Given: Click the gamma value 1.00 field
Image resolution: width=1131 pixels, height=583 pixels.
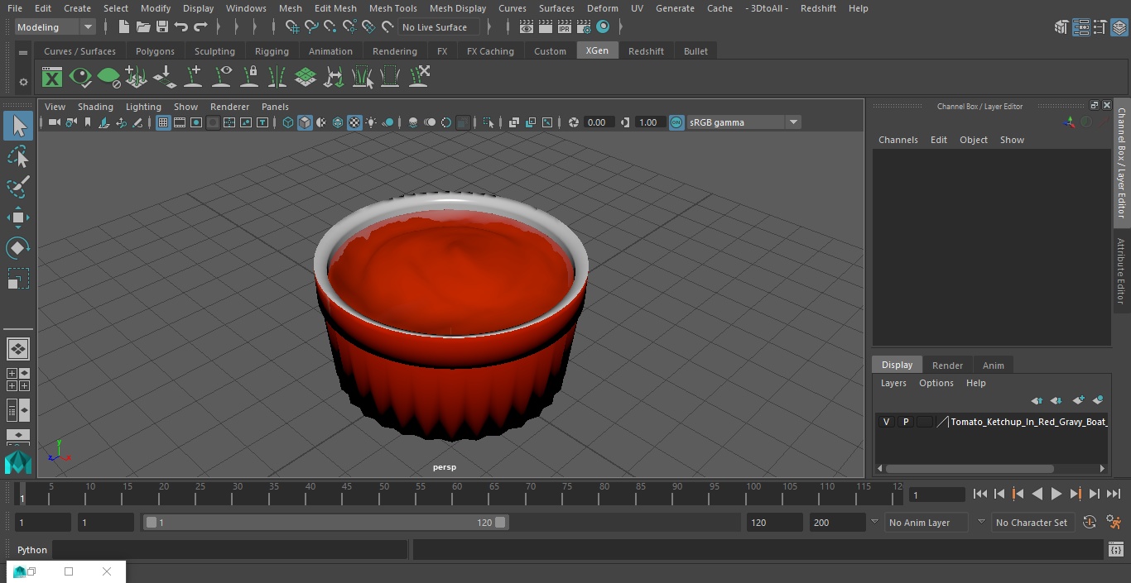Looking at the screenshot, I should pyautogui.click(x=648, y=122).
